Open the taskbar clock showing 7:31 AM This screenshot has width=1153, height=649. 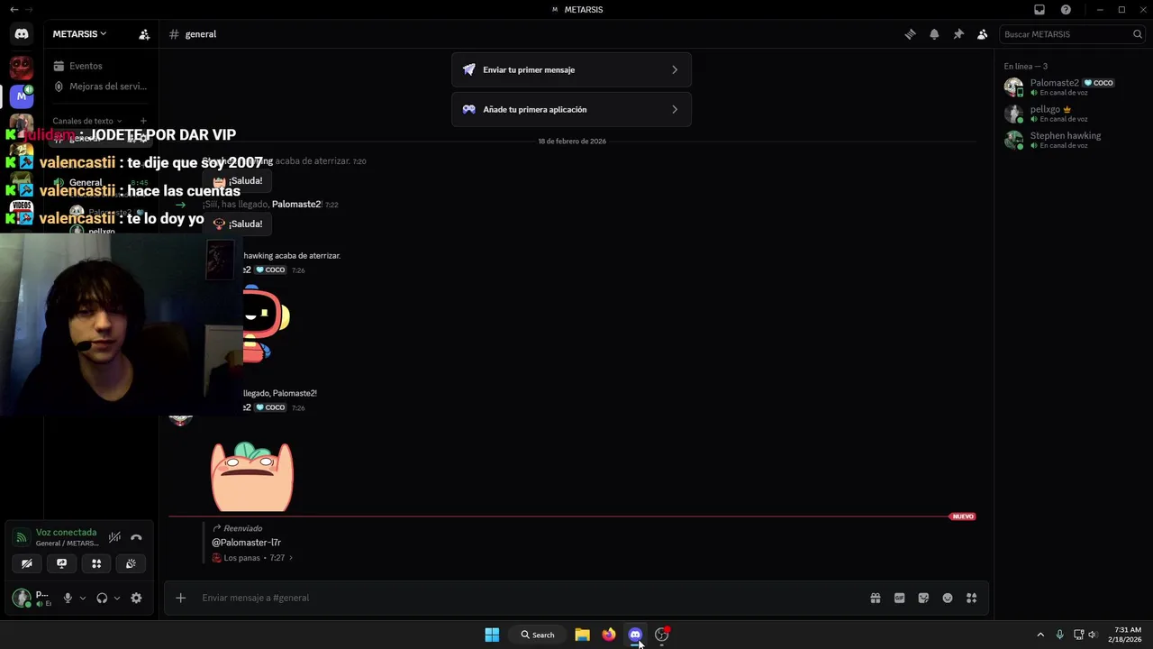point(1126,635)
